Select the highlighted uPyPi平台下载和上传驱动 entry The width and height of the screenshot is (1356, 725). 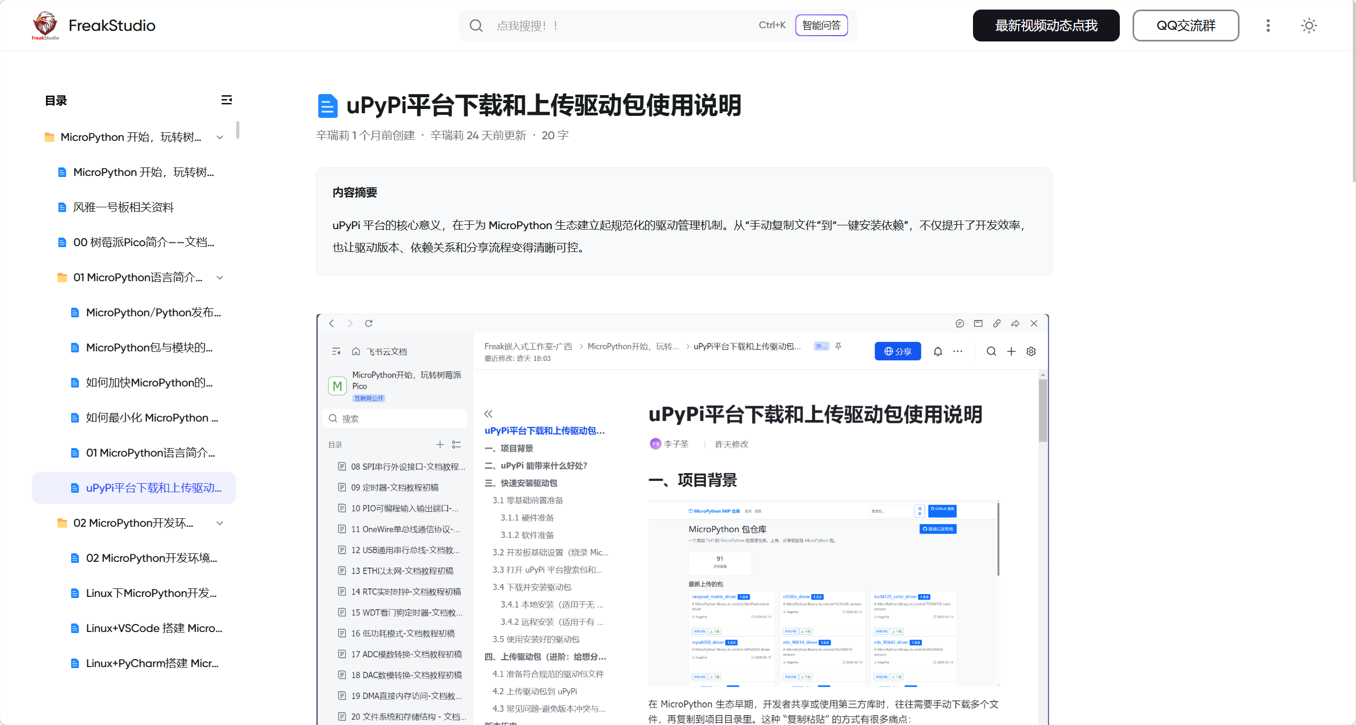[134, 488]
